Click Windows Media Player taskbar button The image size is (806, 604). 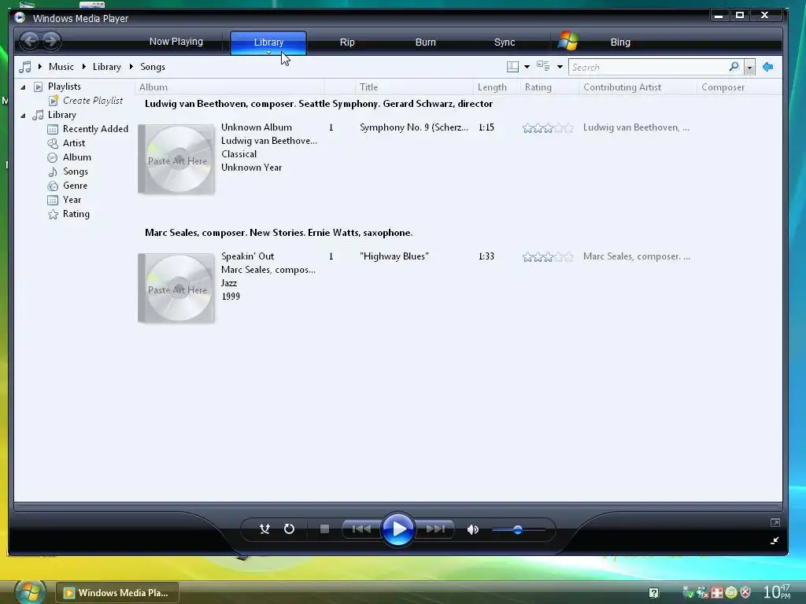tap(116, 593)
